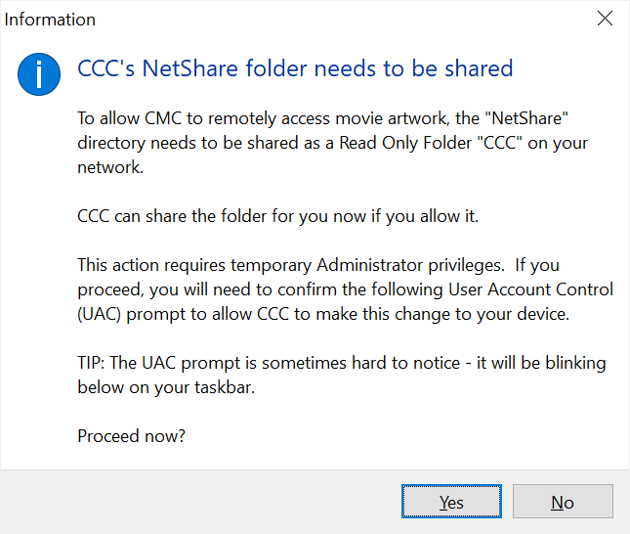The image size is (630, 534).
Task: Click the Yes button to proceed
Action: click(451, 502)
